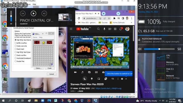Toggle Chrome side panel icon
The width and height of the screenshot is (183, 103).
123,18
